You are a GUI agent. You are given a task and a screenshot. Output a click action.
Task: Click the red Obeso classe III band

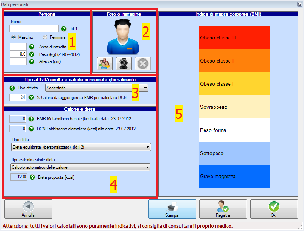(235, 38)
